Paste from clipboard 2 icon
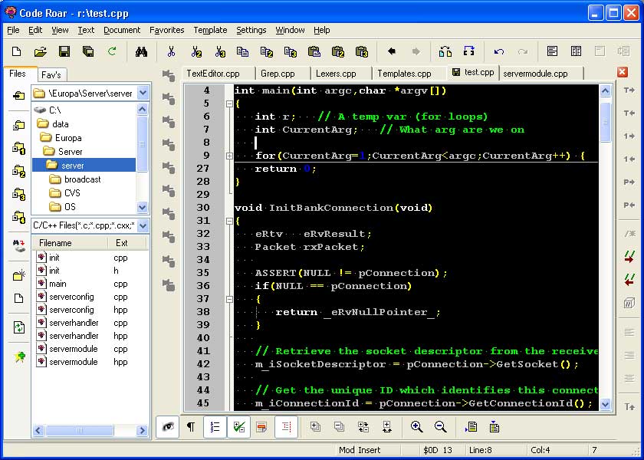Screen dimensions: 644x460 pos(337,52)
